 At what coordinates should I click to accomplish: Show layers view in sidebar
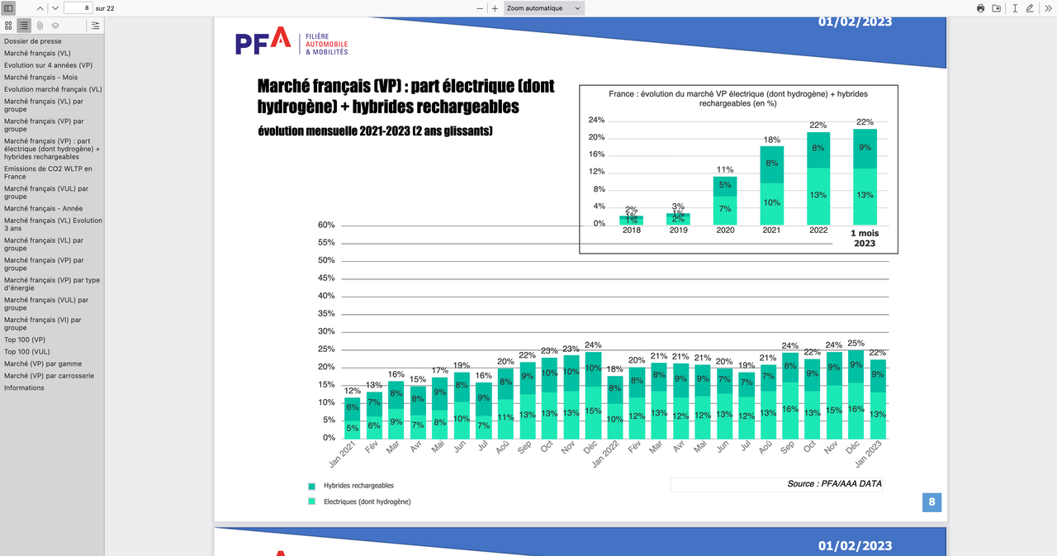(x=55, y=26)
